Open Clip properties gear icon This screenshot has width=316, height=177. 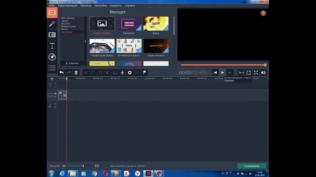[129, 73]
